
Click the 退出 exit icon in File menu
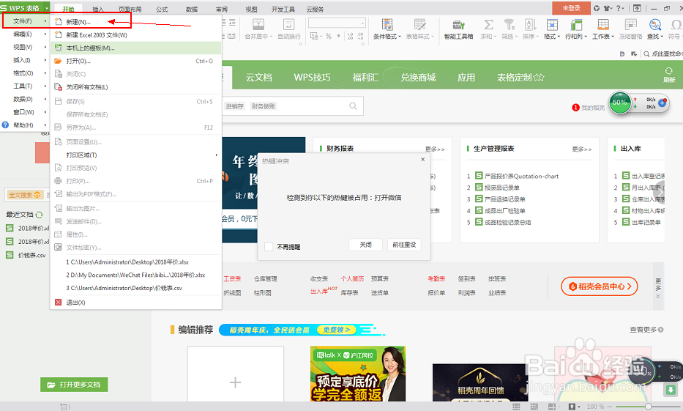point(59,302)
